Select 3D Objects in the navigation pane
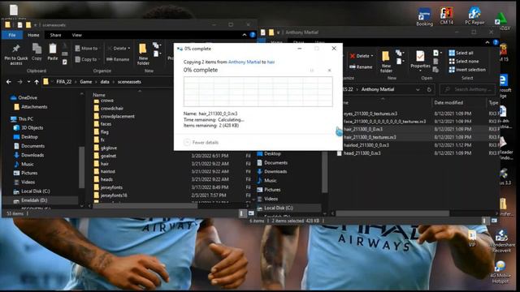Image resolution: width=520 pixels, height=292 pixels. (32, 127)
